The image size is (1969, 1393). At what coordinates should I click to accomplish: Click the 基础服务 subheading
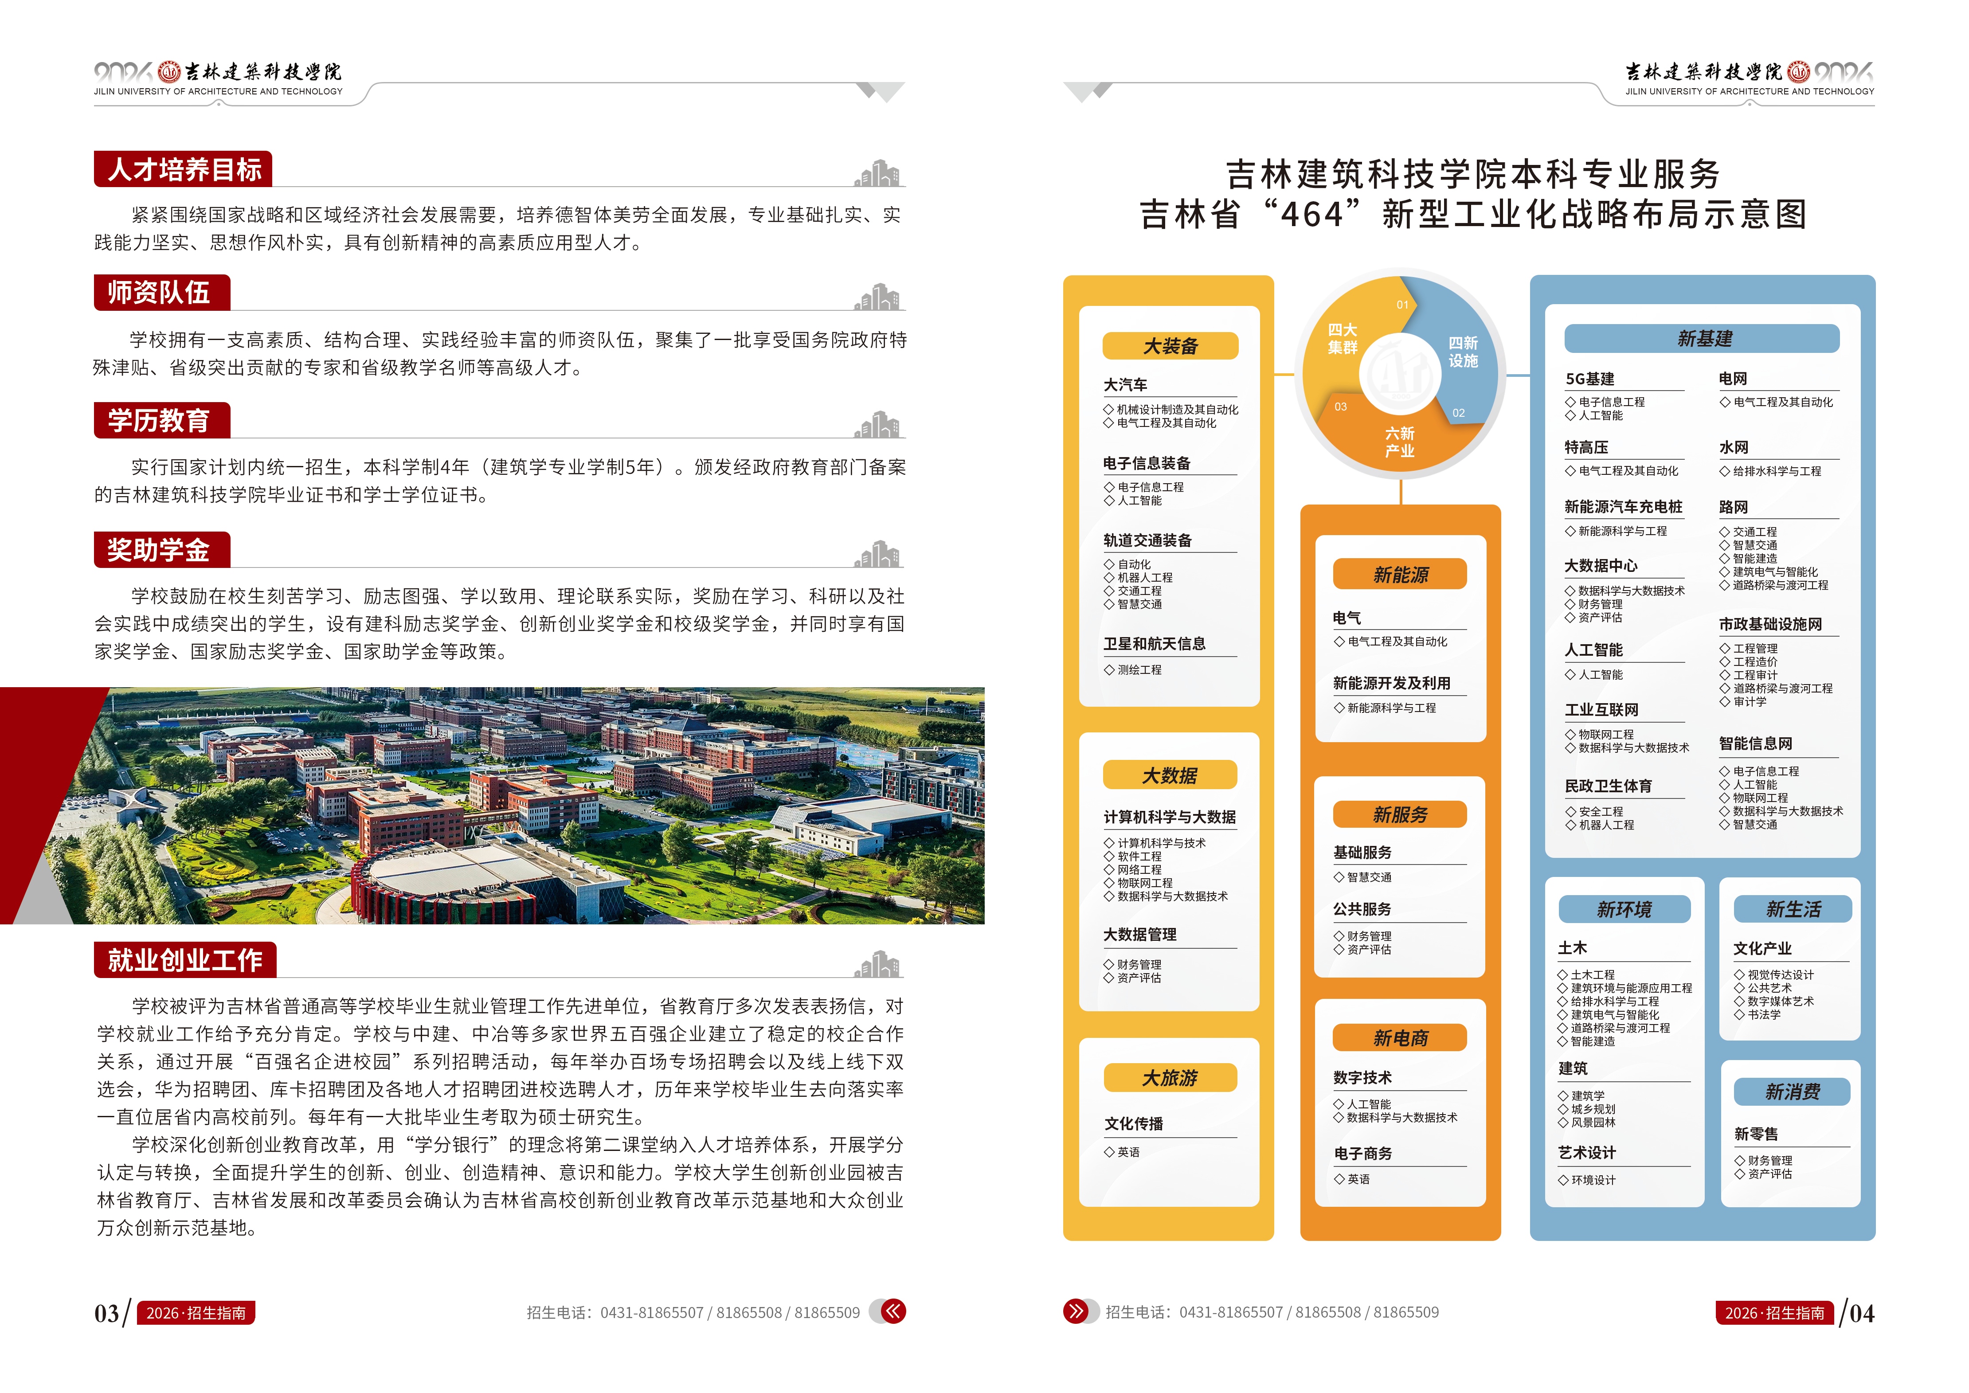tap(1362, 852)
